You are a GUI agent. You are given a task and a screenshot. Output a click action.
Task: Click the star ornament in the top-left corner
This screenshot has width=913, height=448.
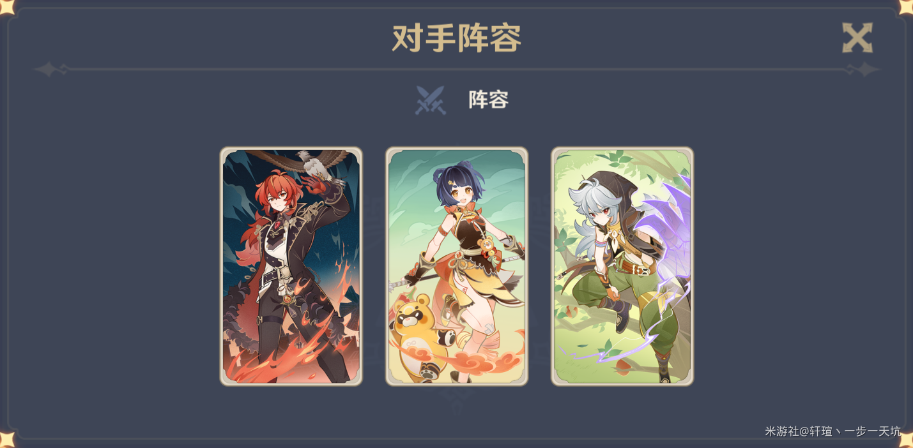click(6, 6)
